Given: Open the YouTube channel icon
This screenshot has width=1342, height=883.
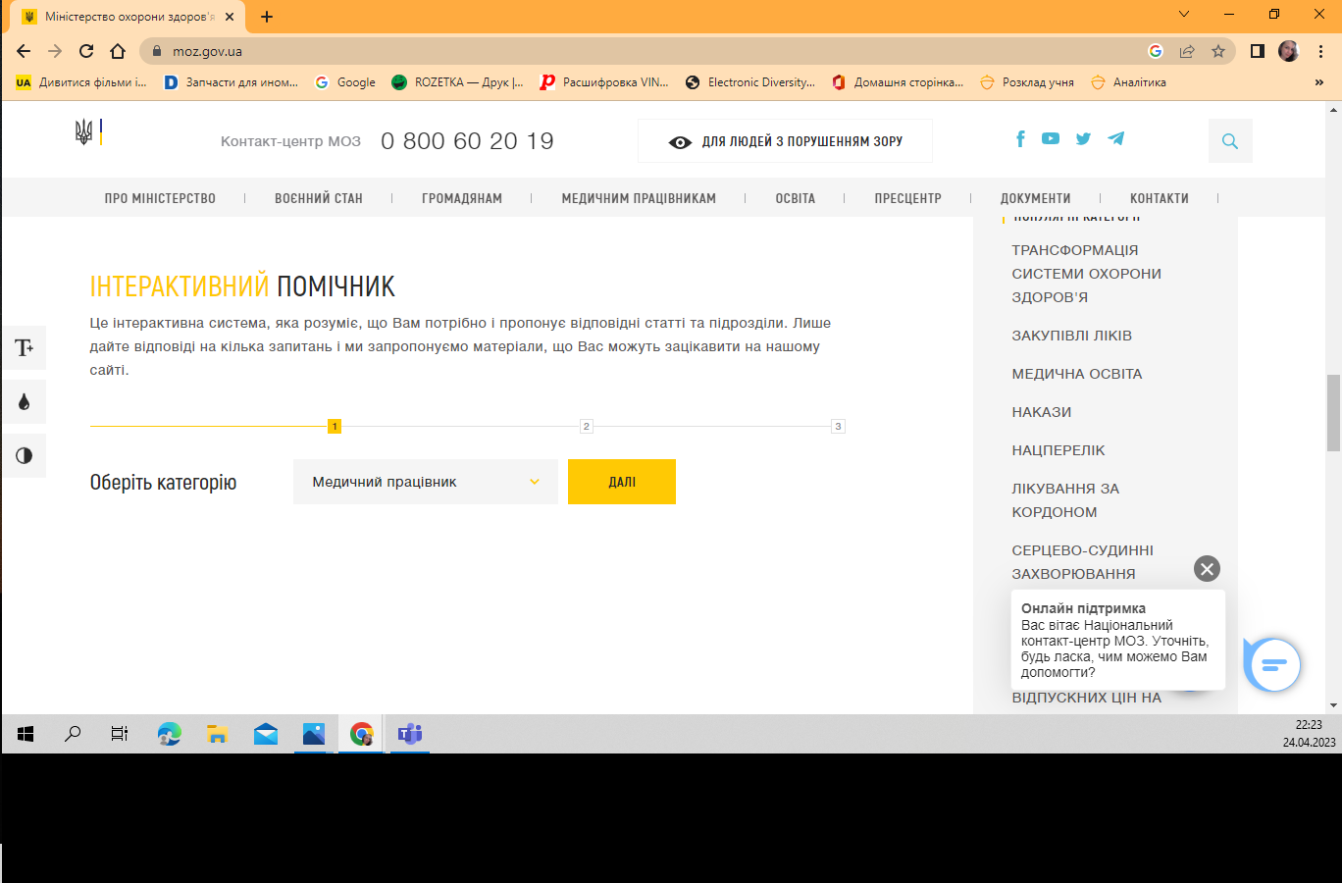Looking at the screenshot, I should [1051, 139].
